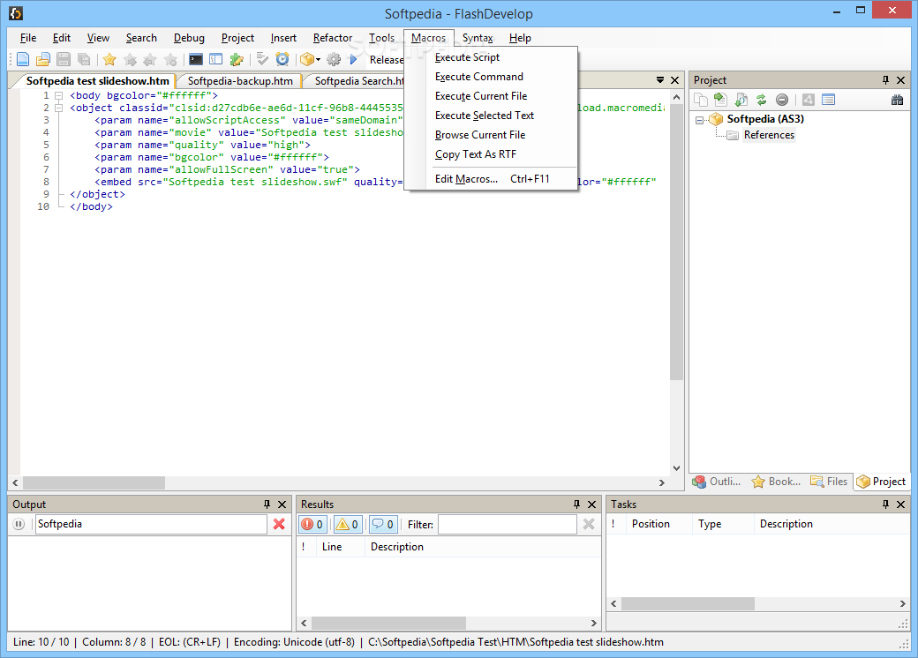
Task: Toggle the messages filter button in Results
Action: [383, 525]
